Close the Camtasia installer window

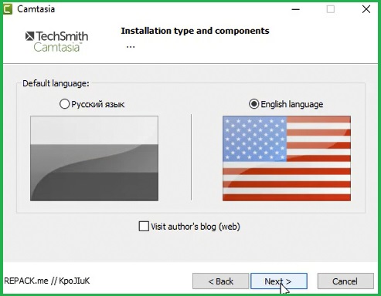pyautogui.click(x=366, y=9)
